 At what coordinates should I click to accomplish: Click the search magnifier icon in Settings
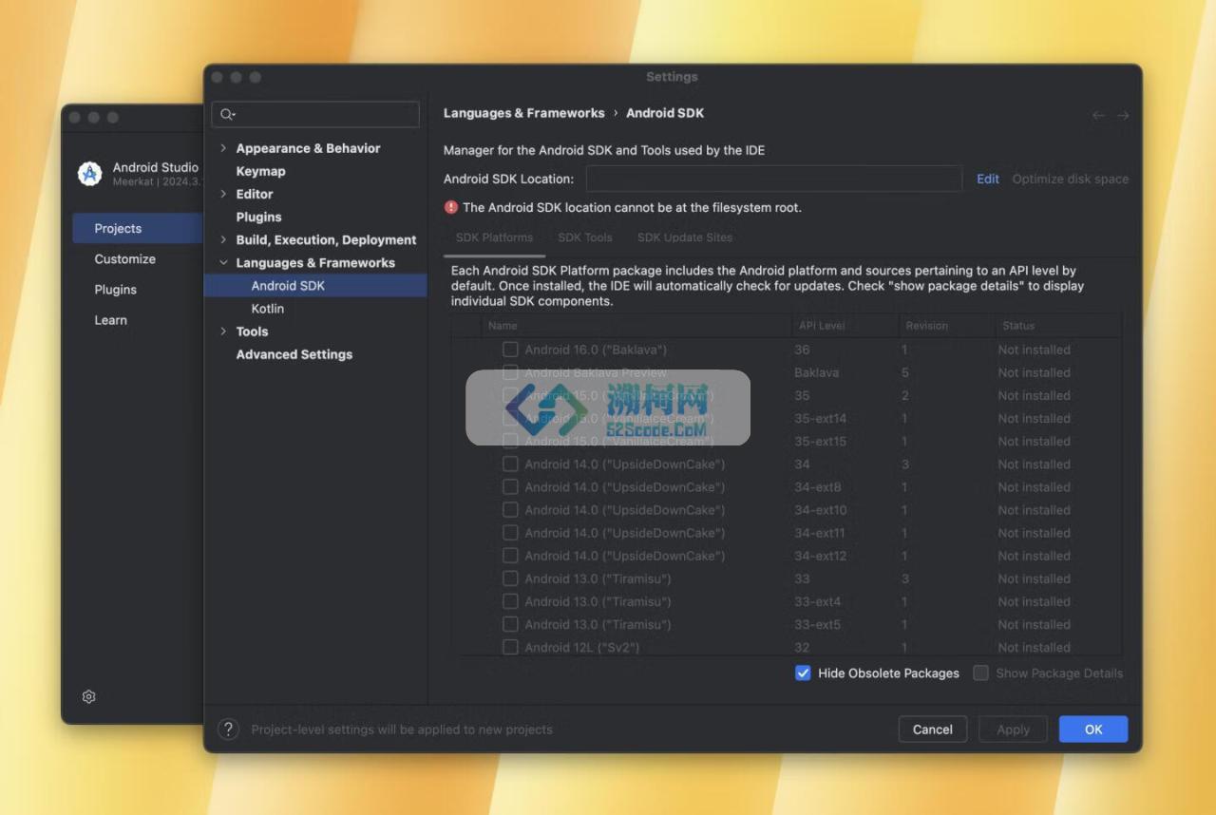tap(227, 114)
